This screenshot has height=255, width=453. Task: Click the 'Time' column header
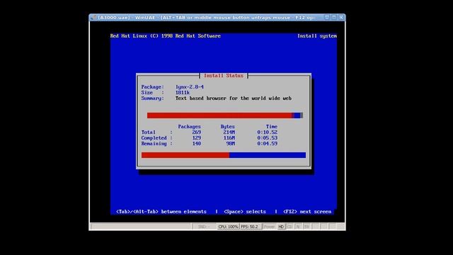click(272, 127)
